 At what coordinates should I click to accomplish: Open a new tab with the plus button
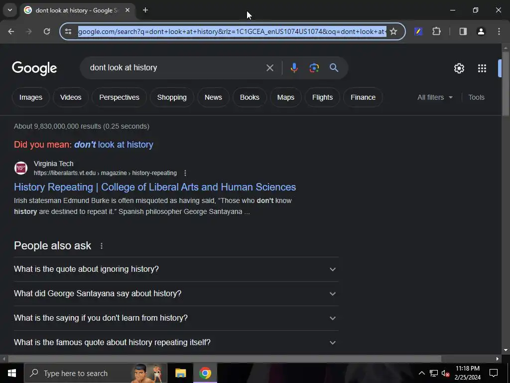pyautogui.click(x=145, y=10)
